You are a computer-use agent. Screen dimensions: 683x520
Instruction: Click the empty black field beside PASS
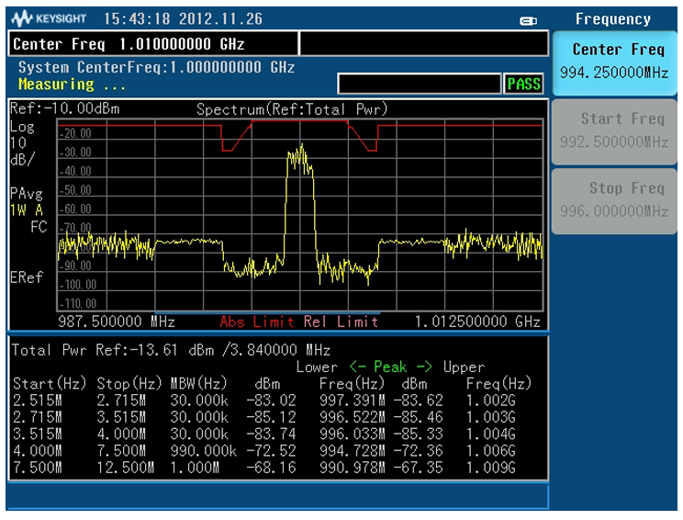420,84
